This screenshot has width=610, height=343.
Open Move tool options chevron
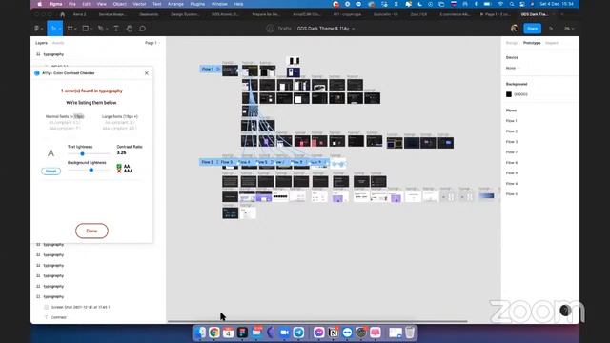coord(59,29)
